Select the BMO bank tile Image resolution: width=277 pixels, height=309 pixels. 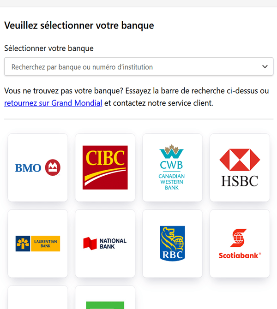(38, 167)
